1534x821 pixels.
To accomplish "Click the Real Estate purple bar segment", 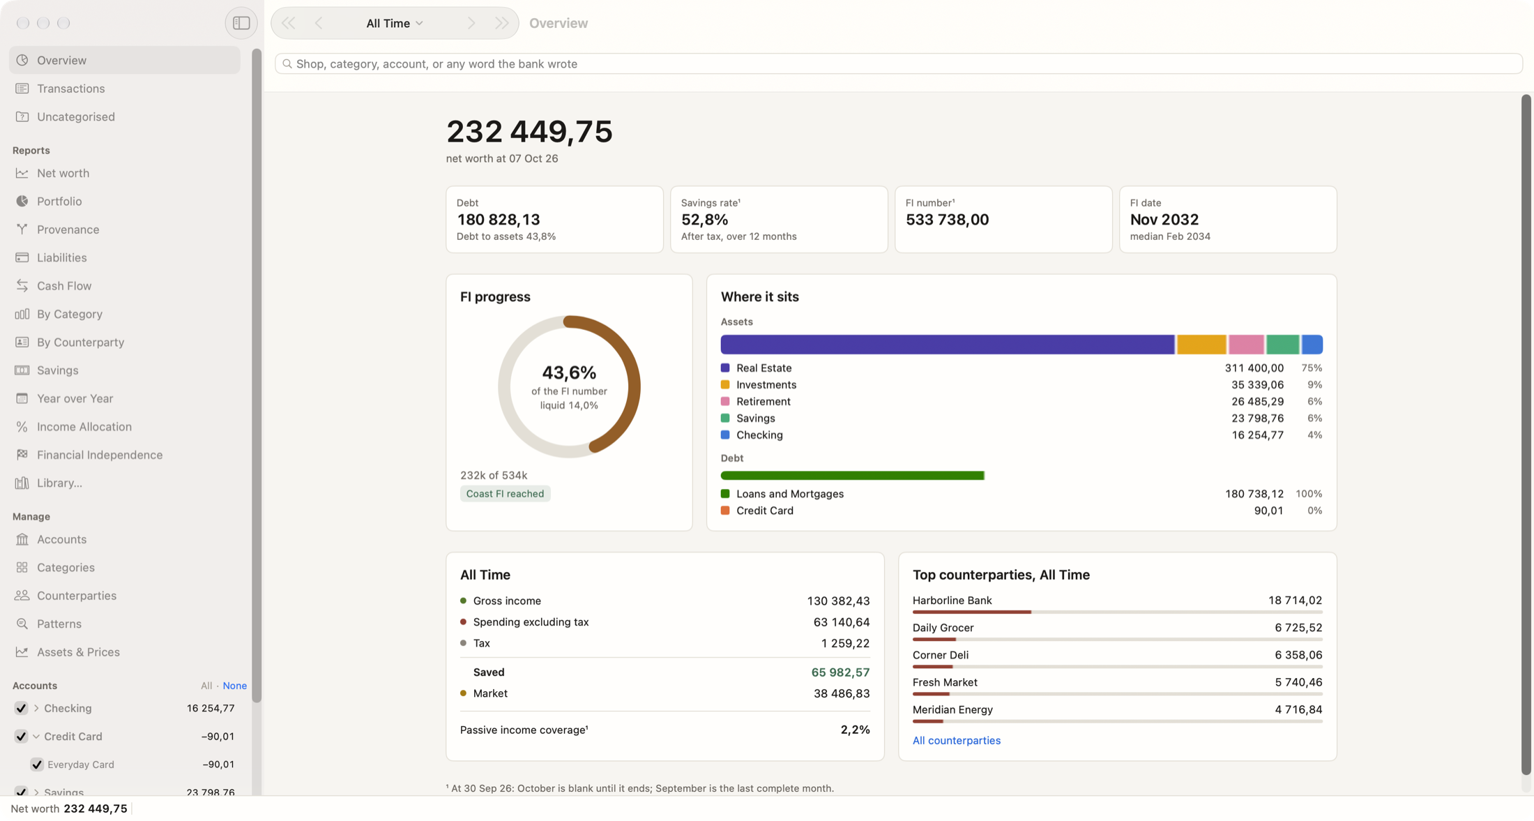I will point(948,345).
